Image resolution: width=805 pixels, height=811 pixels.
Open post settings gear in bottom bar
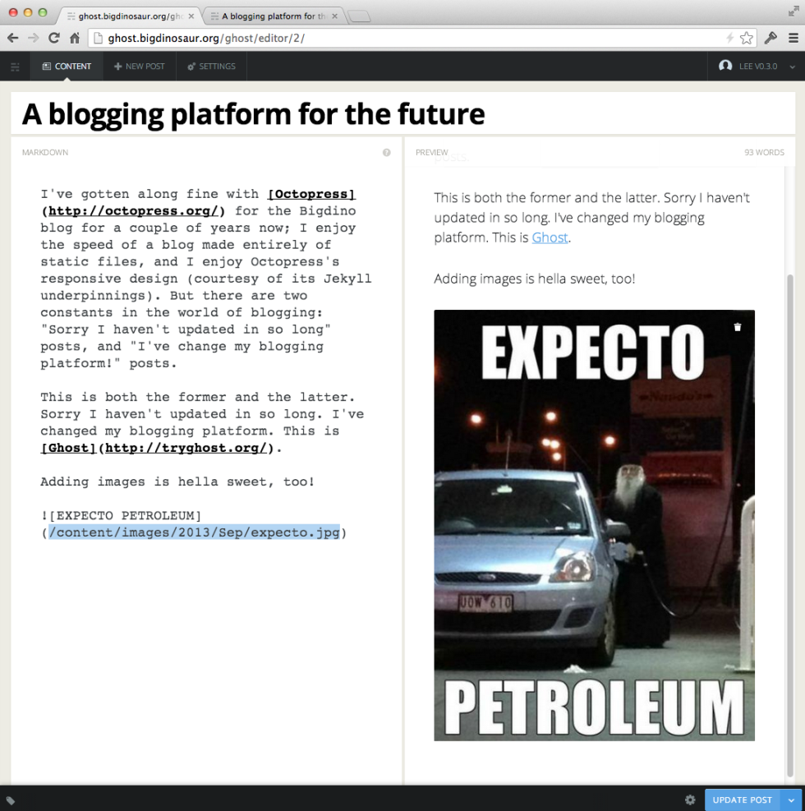[690, 799]
